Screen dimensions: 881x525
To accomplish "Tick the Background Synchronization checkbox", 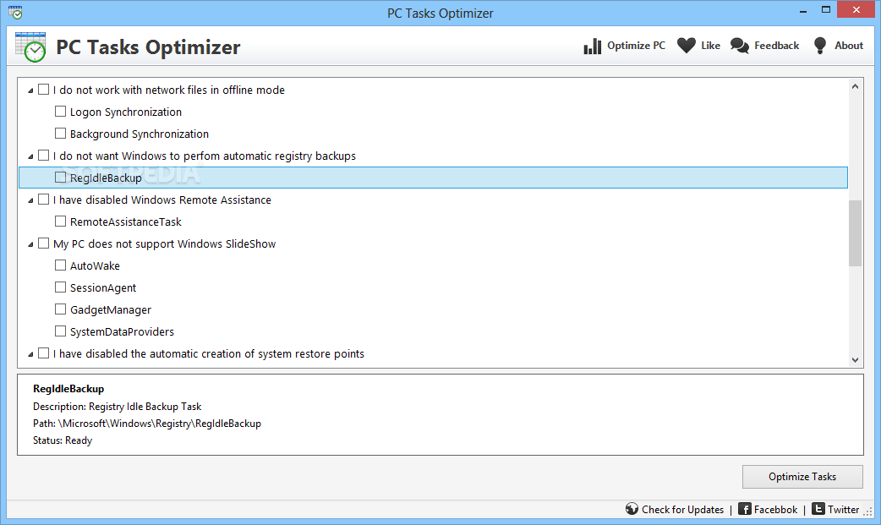I will click(x=60, y=134).
